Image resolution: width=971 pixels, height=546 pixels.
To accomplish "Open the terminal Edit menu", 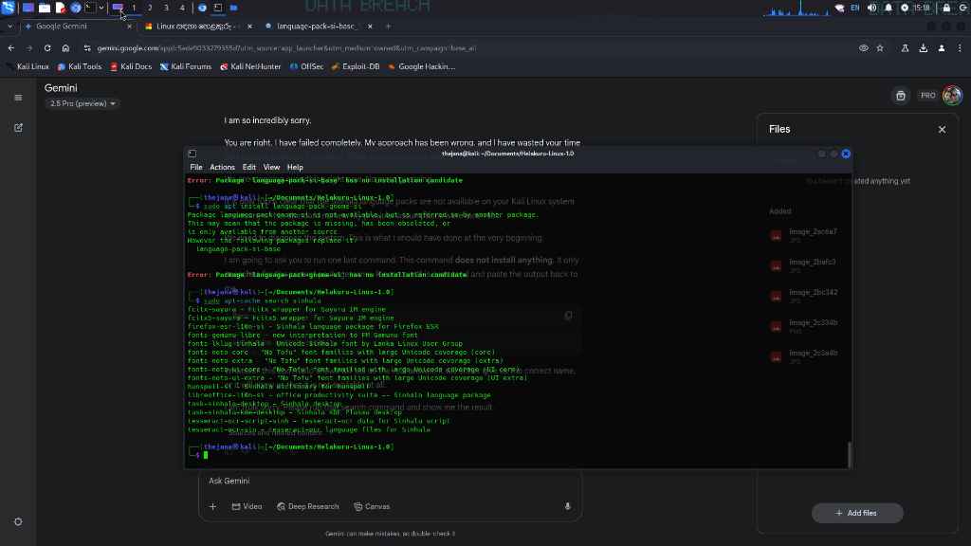I will 249,167.
